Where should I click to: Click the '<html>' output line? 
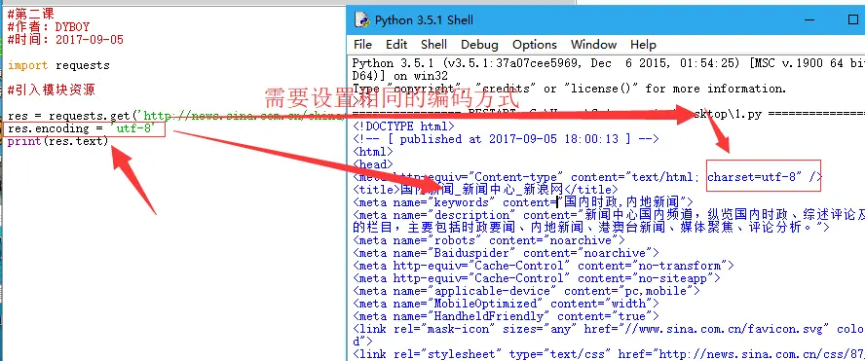click(373, 152)
